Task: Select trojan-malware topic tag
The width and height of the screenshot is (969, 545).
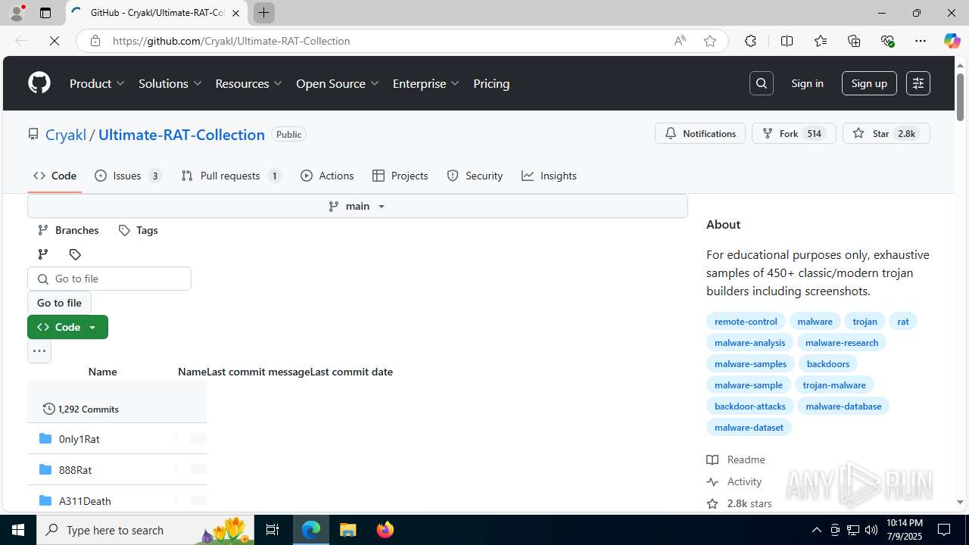Action: [x=834, y=385]
